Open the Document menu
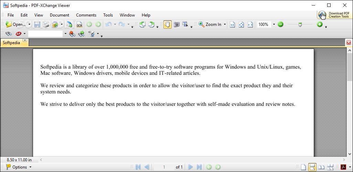The height and width of the screenshot is (172, 353). pos(60,15)
